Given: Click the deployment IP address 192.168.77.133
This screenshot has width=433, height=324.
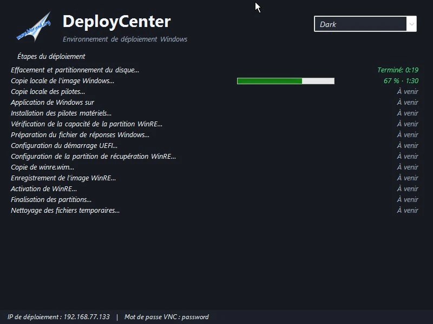Looking at the screenshot, I should (x=87, y=317).
